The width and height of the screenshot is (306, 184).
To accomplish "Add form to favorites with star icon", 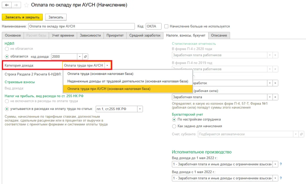I will click(x=26, y=5).
